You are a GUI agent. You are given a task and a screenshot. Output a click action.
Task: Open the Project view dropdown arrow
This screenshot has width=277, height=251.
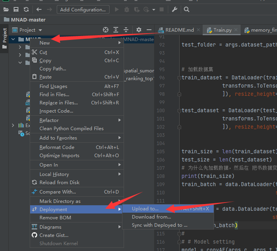coord(40,30)
